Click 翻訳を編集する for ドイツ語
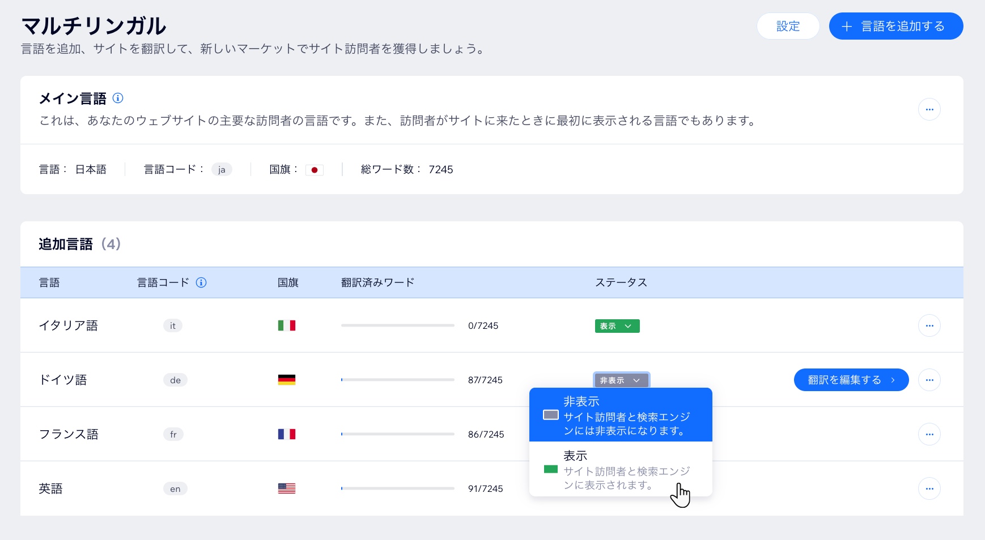This screenshot has width=985, height=540. [851, 380]
